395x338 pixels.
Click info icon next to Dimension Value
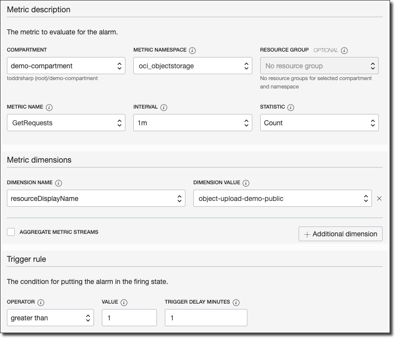(246, 183)
